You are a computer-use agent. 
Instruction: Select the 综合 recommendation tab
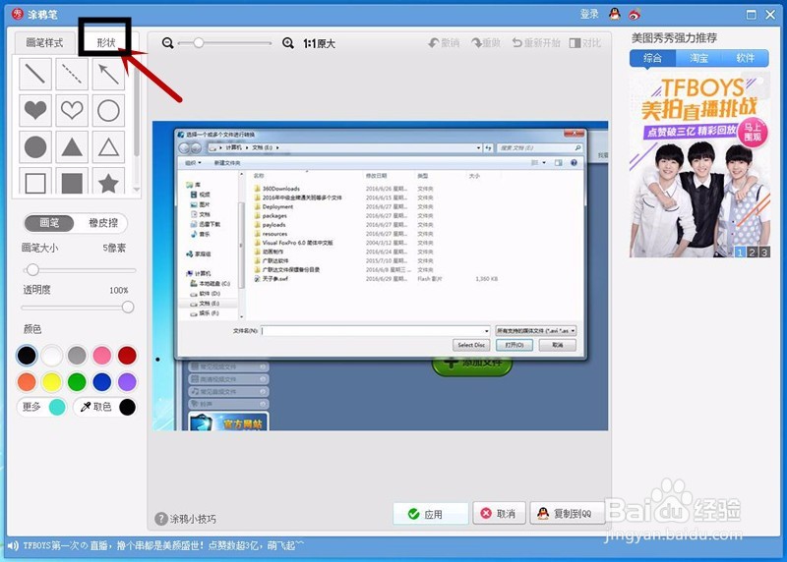[x=652, y=58]
